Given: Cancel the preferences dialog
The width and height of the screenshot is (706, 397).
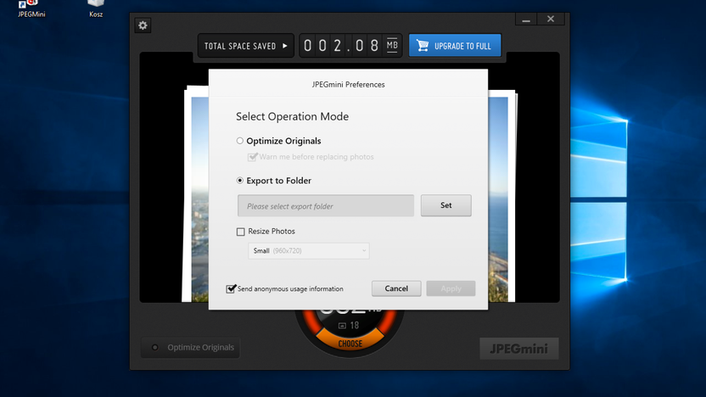Looking at the screenshot, I should tap(396, 288).
